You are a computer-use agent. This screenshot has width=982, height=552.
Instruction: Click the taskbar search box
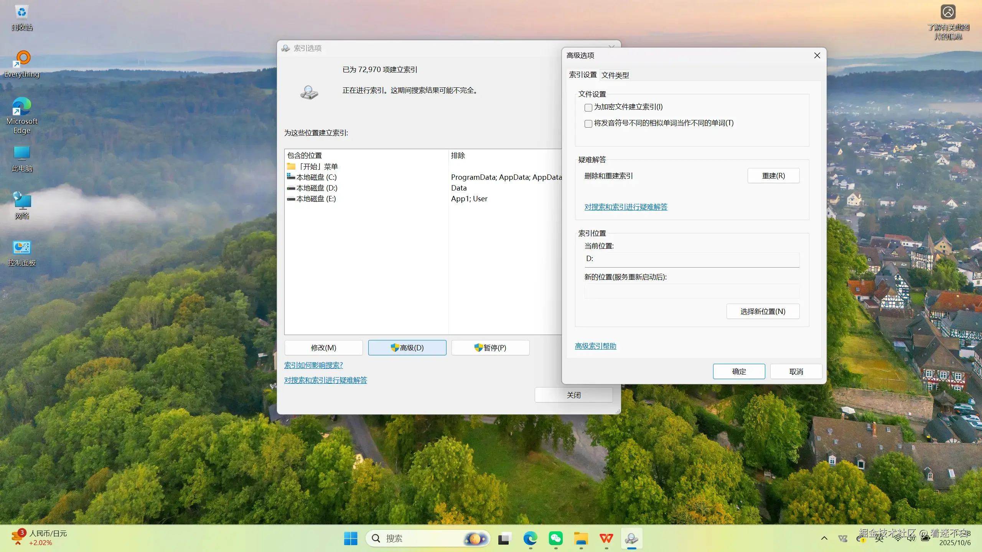(x=418, y=539)
